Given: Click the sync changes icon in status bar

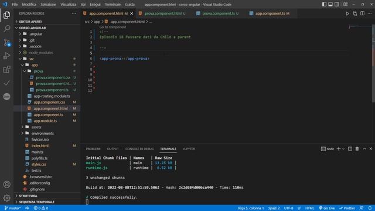Looking at the screenshot, I should (x=27, y=208).
